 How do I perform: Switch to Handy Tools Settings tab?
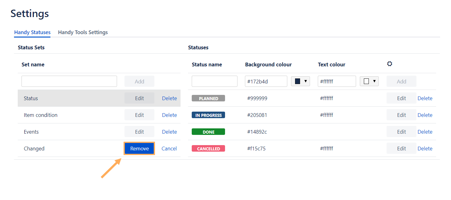pyautogui.click(x=83, y=32)
